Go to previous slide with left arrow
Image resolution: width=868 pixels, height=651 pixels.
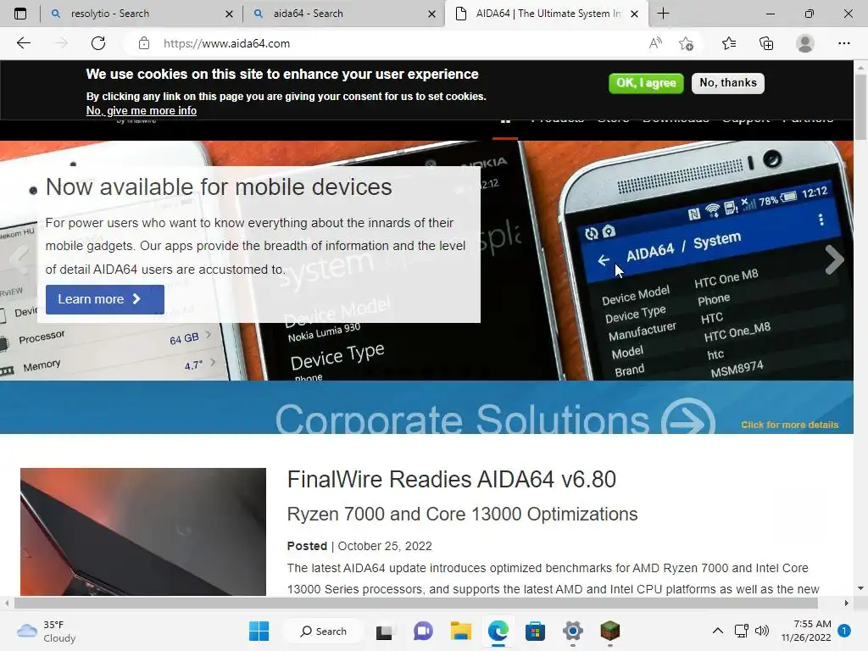(19, 259)
